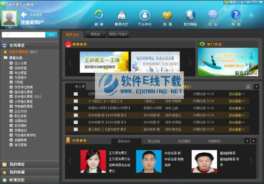The height and width of the screenshot is (184, 264).
Task: Click the user avatar placeholder
Action: (x=10, y=18)
